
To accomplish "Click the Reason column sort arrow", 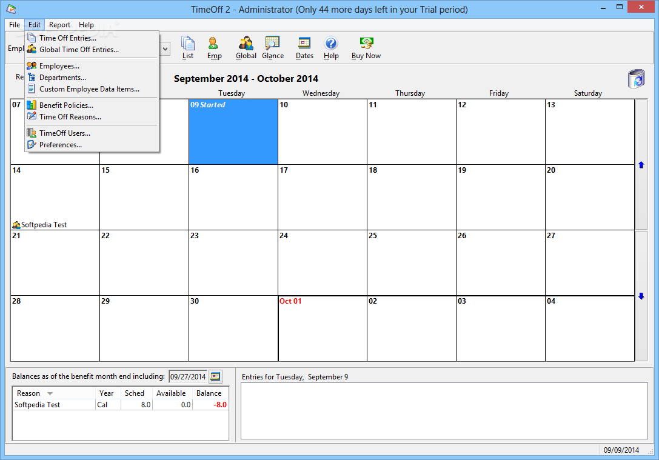I will coord(50,393).
